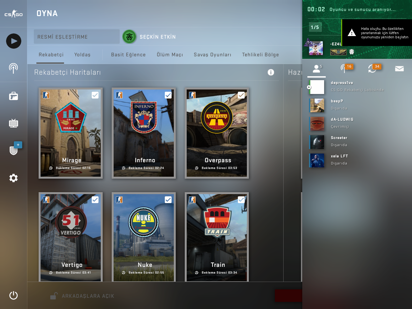
Task: Click the red cancel search button
Action: point(288,295)
